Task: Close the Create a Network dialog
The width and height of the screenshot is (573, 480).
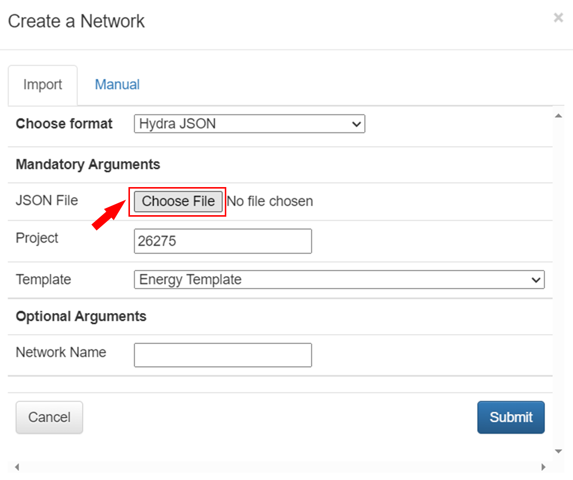Action: click(558, 18)
